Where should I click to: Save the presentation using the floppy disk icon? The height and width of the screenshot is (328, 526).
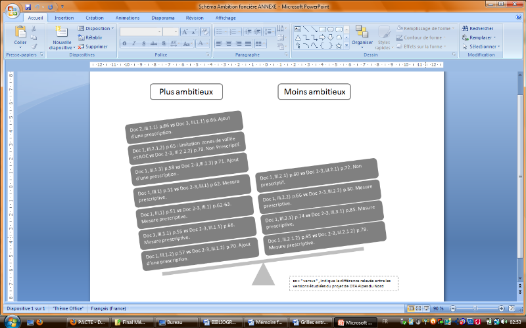(x=28, y=7)
